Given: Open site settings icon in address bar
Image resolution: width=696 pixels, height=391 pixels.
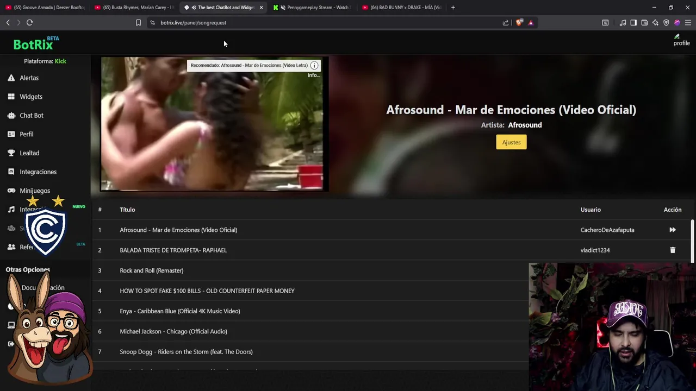Looking at the screenshot, I should [152, 23].
